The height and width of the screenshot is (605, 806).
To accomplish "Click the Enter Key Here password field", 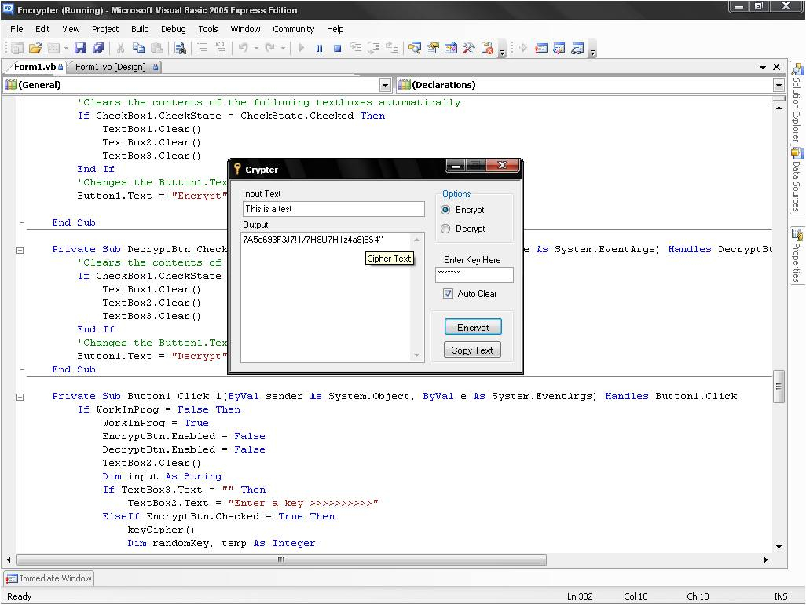I will click(x=474, y=275).
